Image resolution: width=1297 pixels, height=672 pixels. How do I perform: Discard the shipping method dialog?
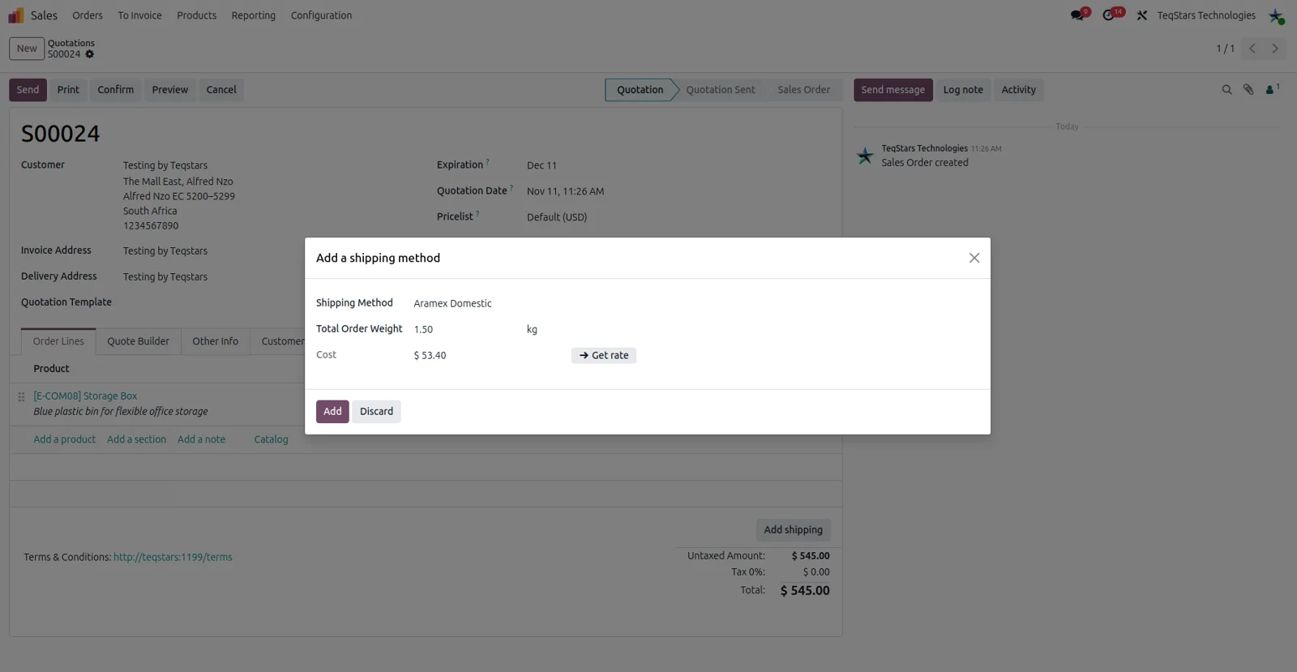click(x=376, y=411)
